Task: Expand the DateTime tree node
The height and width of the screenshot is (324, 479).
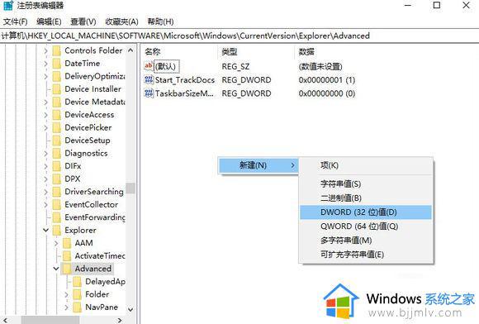Action: (x=45, y=64)
